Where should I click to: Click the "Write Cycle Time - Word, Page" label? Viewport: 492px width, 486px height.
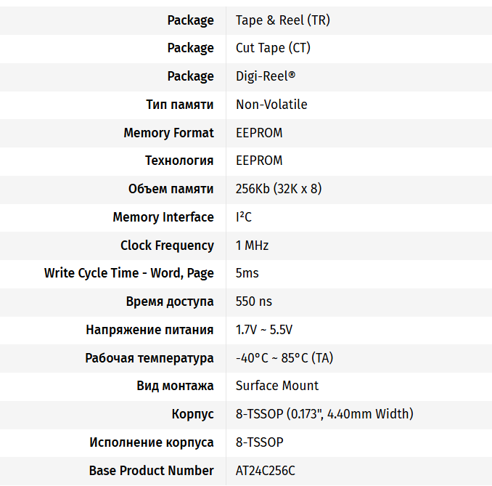click(x=129, y=273)
